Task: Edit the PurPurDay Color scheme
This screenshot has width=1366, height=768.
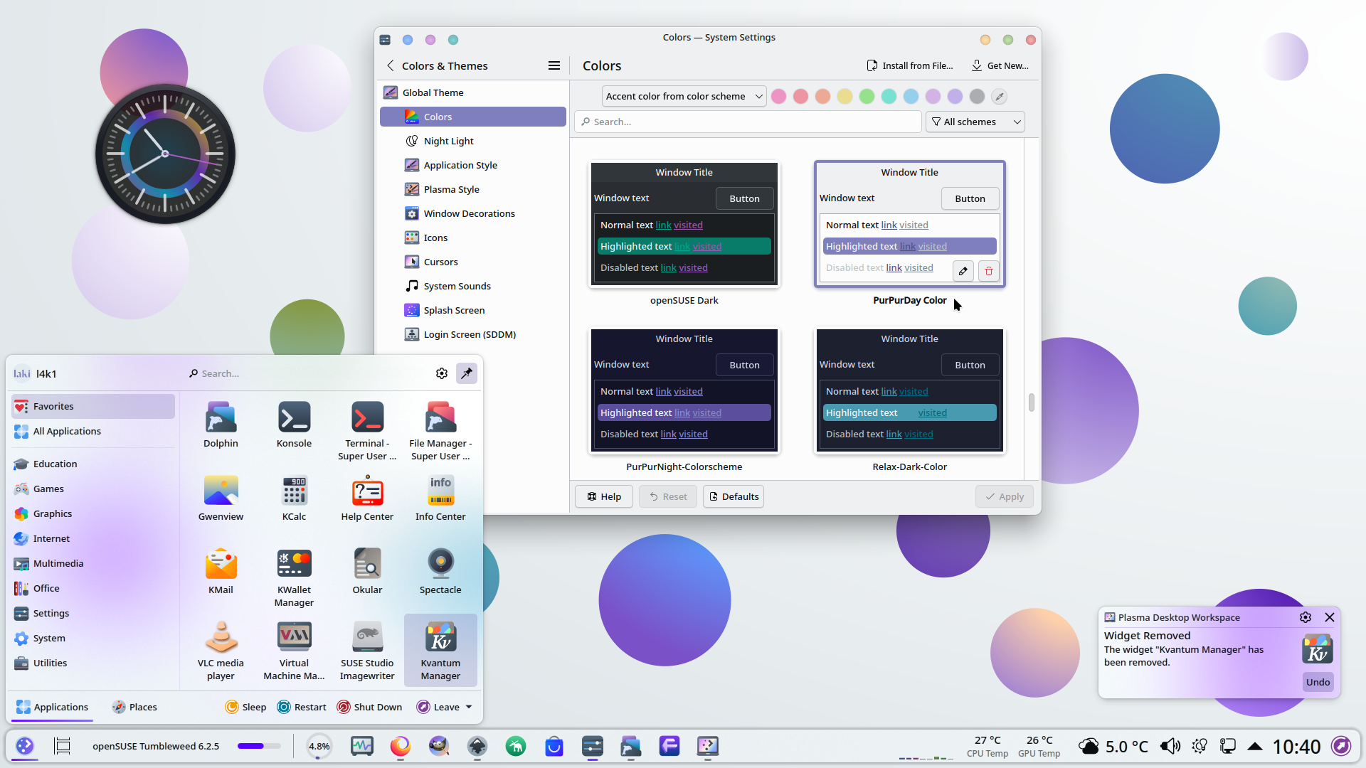Action: [963, 271]
